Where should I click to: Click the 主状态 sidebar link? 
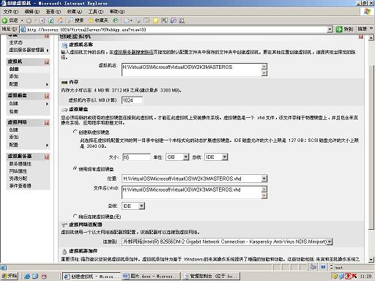point(15,42)
